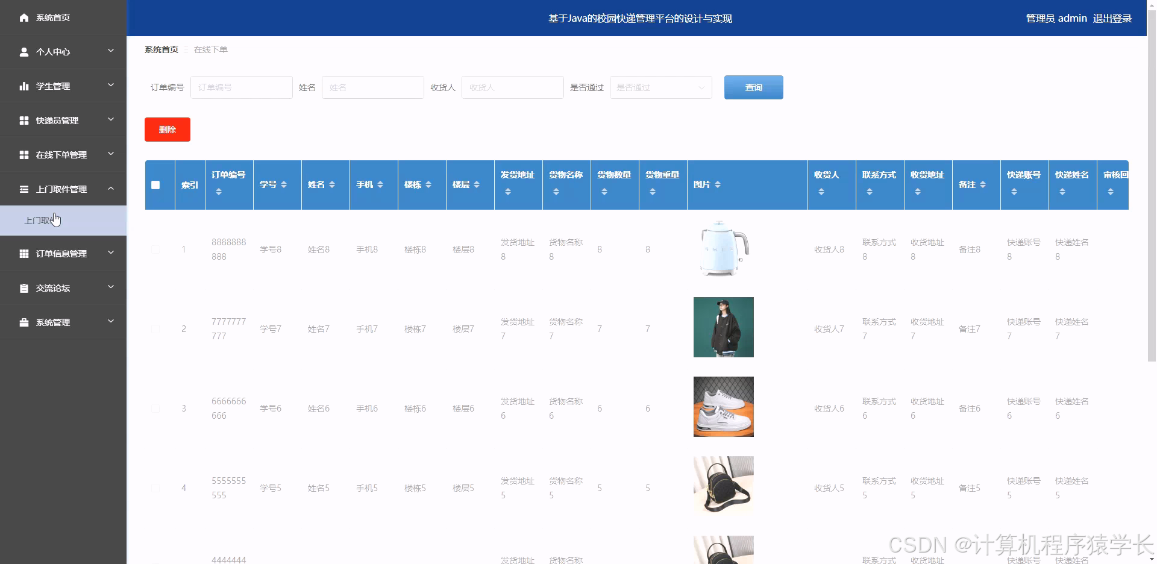The width and height of the screenshot is (1157, 564).
Task: Check the select-all checkbox in table header
Action: pos(157,185)
